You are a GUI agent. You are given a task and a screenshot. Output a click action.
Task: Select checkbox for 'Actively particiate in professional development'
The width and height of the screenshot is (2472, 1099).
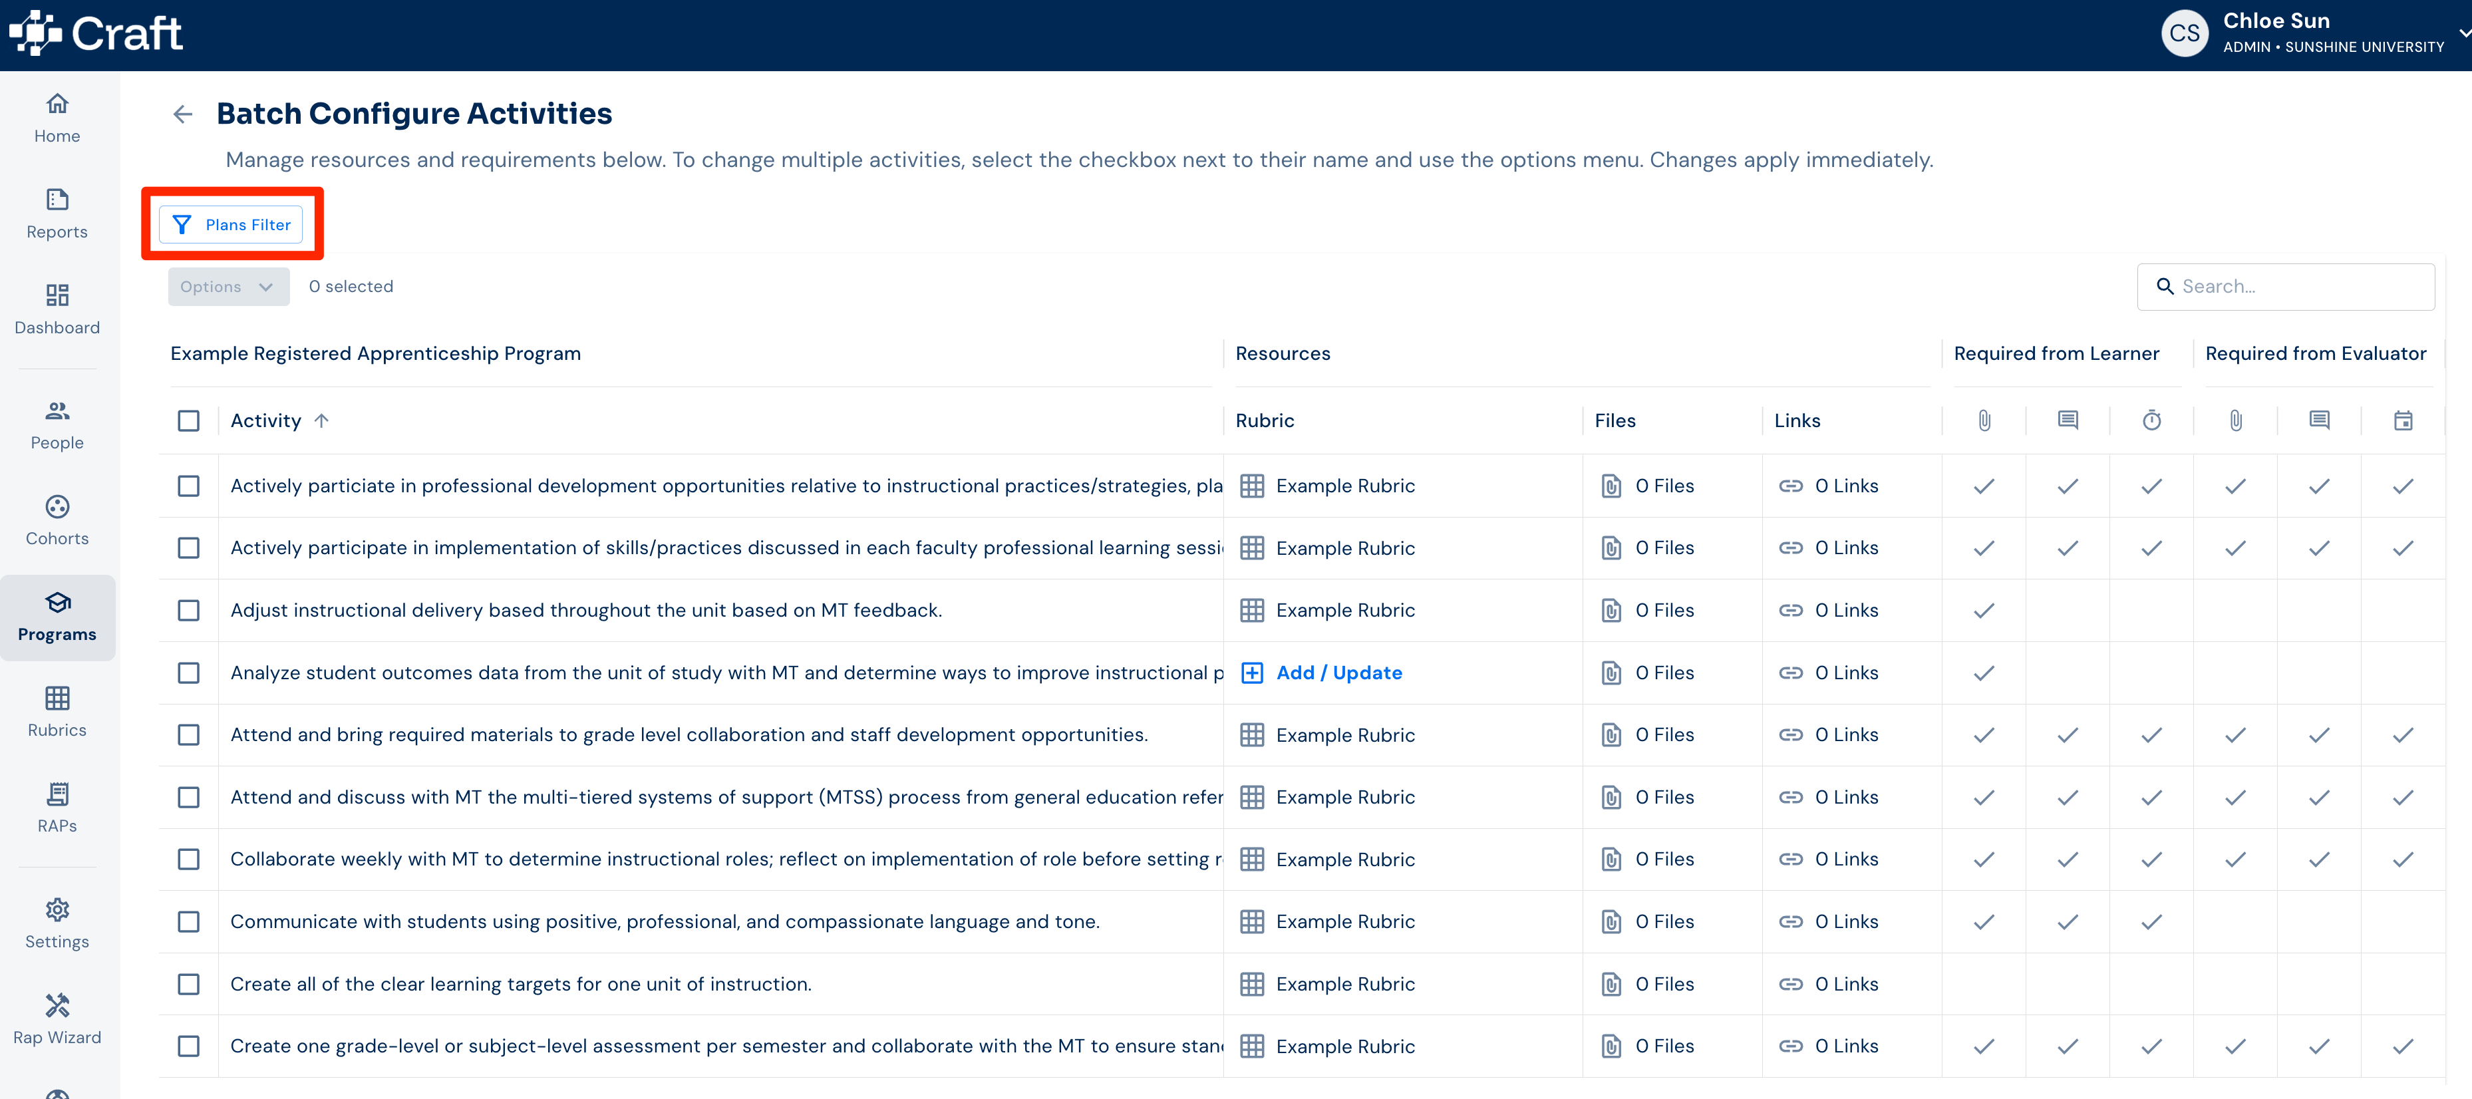pos(189,486)
